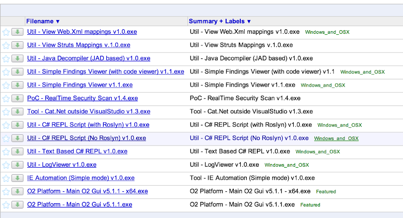Open the Summary + Labels column dropdown
Viewport: 403px width, 218px height.
tap(220, 21)
